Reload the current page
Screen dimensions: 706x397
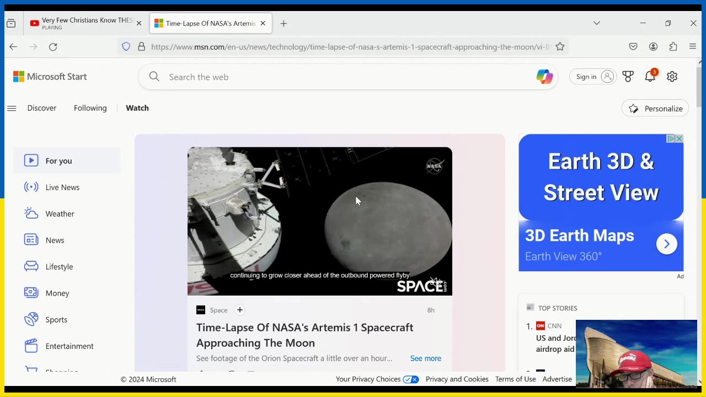[x=53, y=47]
